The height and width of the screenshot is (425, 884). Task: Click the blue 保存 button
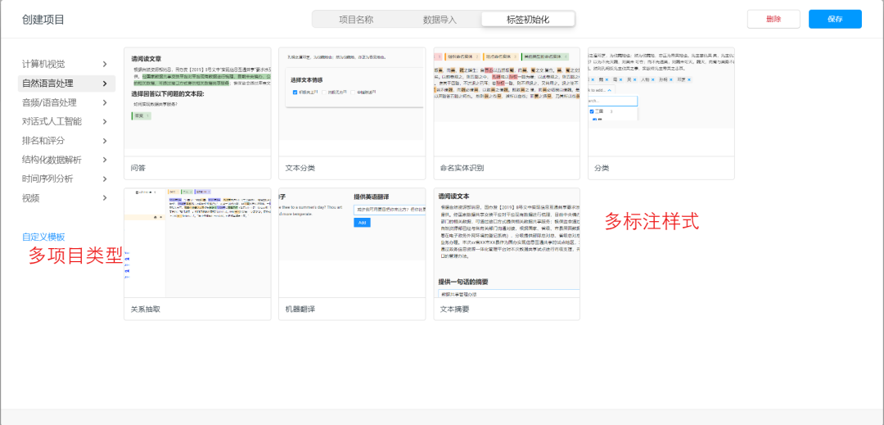(x=835, y=20)
